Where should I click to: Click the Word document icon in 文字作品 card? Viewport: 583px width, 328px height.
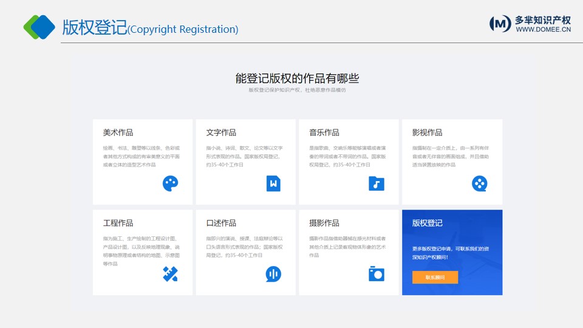[273, 183]
